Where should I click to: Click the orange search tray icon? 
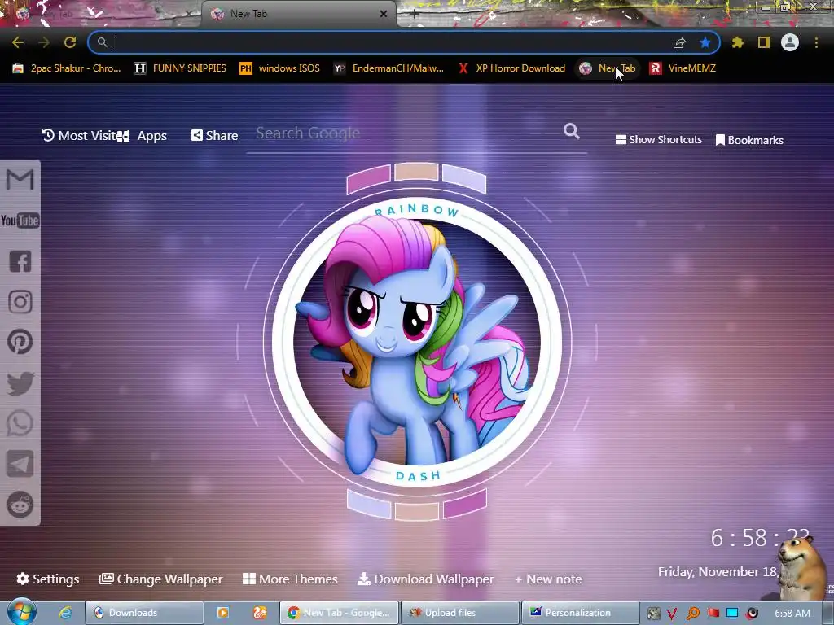[693, 614]
